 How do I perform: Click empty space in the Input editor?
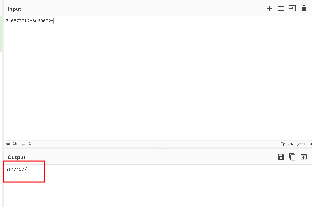[x=157, y=83]
